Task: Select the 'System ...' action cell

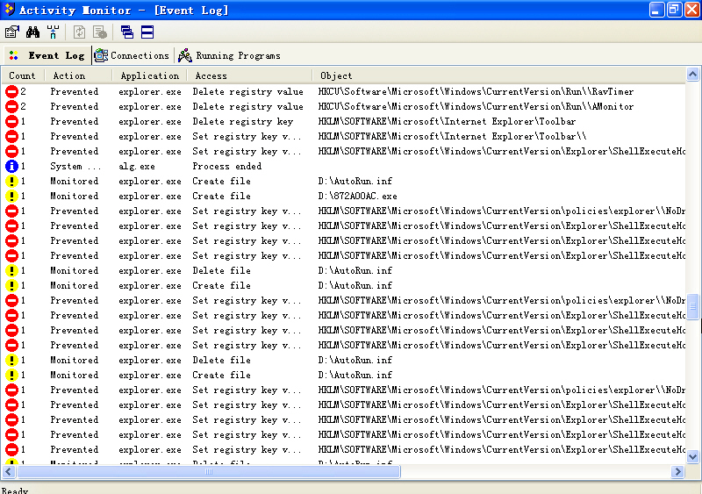Action: 75,166
